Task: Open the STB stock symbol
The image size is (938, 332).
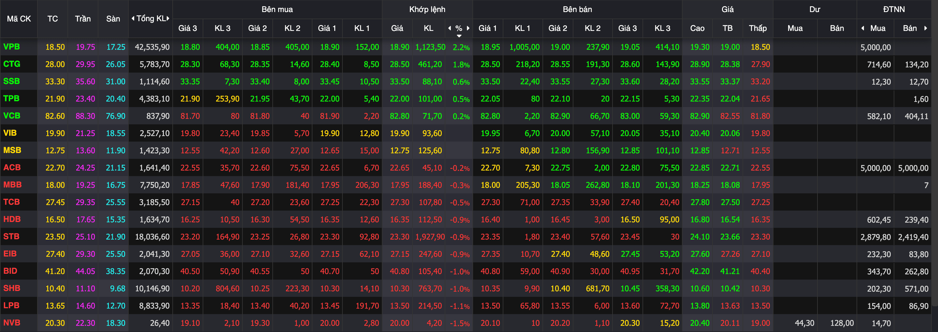Action: [x=11, y=237]
